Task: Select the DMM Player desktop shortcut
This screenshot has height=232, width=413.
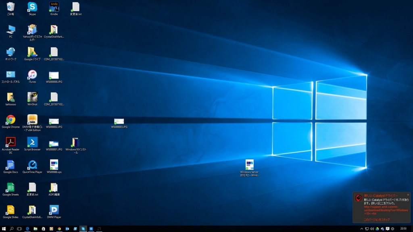Action: tap(54, 212)
